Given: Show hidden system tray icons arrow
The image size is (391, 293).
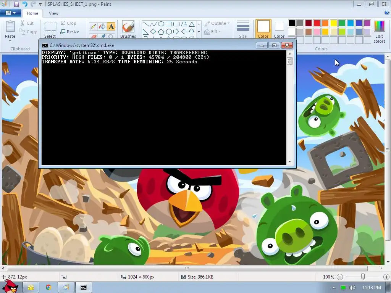Looking at the screenshot, I should coord(334,288).
